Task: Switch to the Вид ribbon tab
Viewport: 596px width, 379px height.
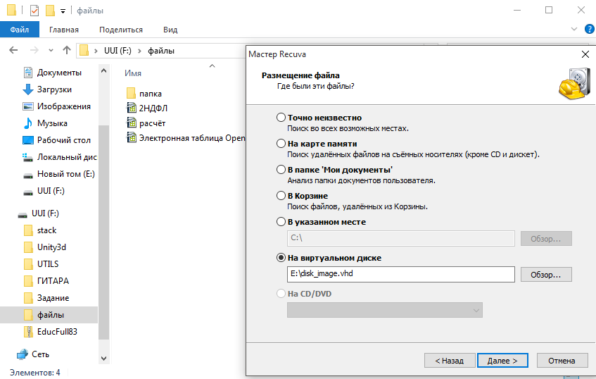Action: 170,30
